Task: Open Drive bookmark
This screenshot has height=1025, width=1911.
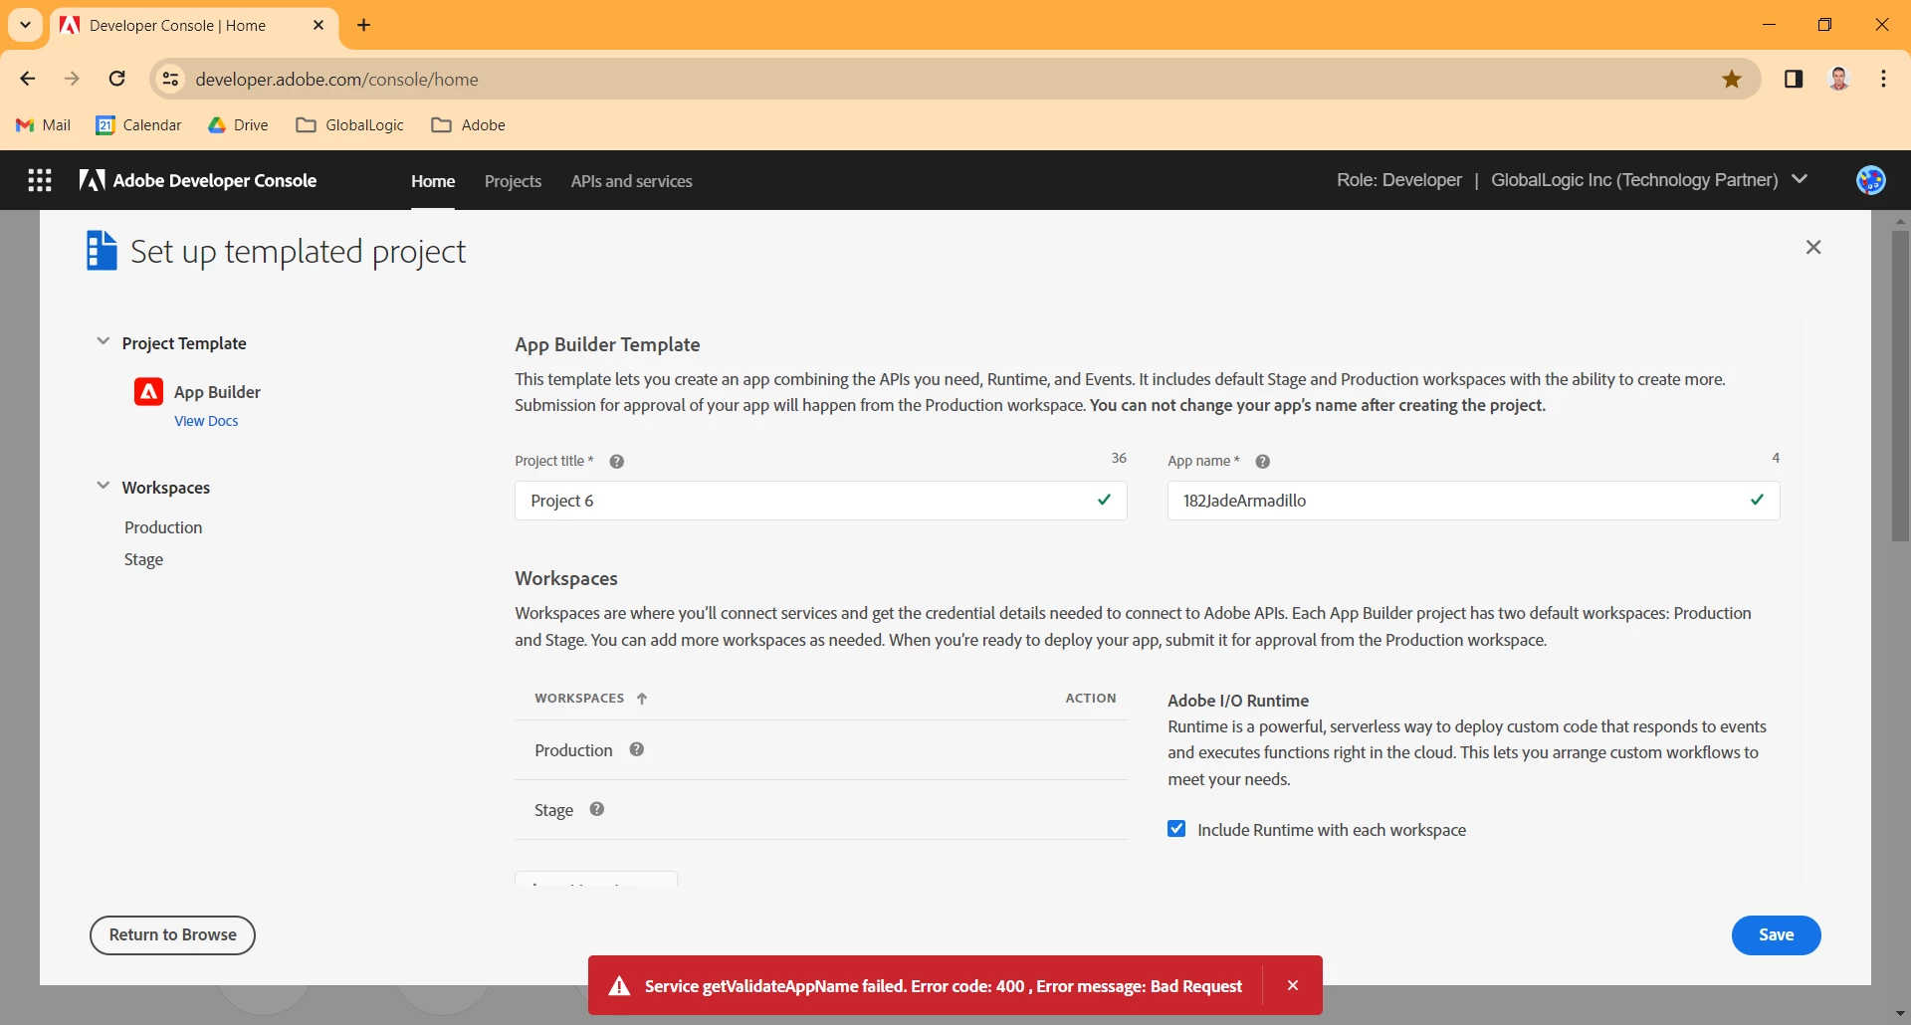Action: (239, 125)
